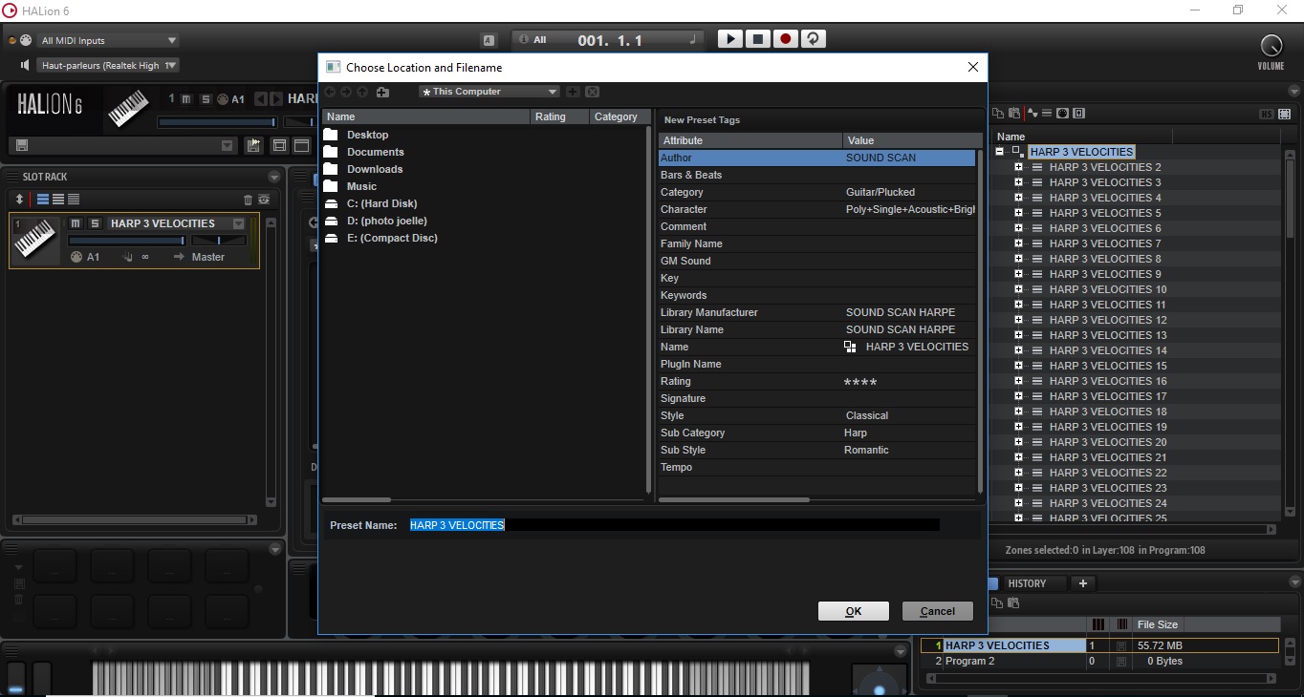Image resolution: width=1304 pixels, height=697 pixels.
Task: Cancel the Choose Location dialog
Action: coord(937,611)
